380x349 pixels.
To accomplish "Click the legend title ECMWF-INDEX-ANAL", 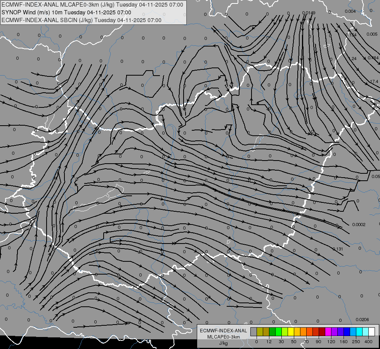I will click(224, 331).
